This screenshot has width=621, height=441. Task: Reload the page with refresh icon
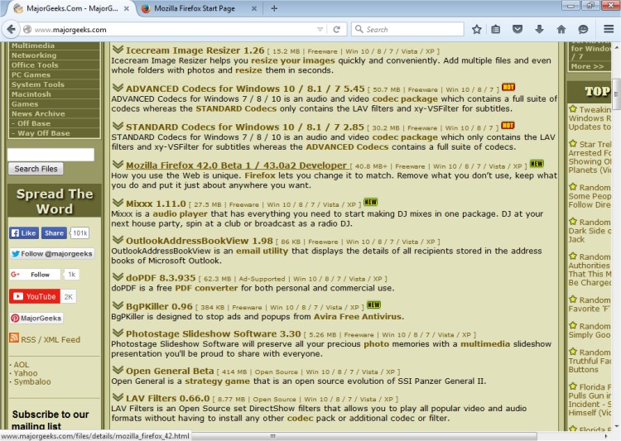pos(337,29)
